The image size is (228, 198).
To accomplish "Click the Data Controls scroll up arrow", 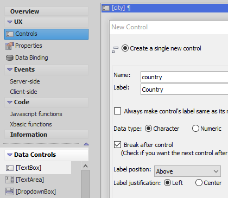I will pyautogui.click(x=86, y=166).
